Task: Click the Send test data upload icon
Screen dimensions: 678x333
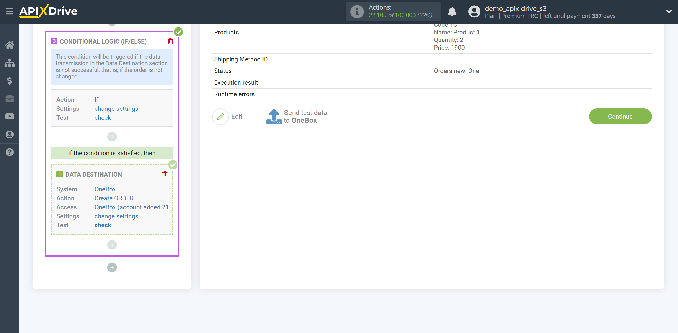Action: tap(274, 117)
